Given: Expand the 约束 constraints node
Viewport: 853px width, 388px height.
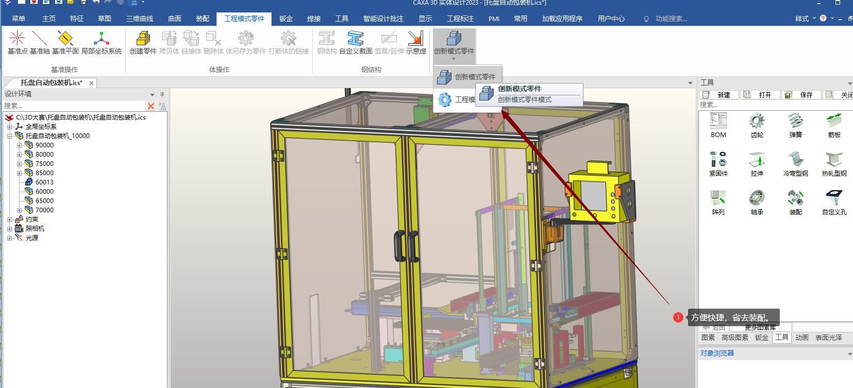Looking at the screenshot, I should click(9, 220).
